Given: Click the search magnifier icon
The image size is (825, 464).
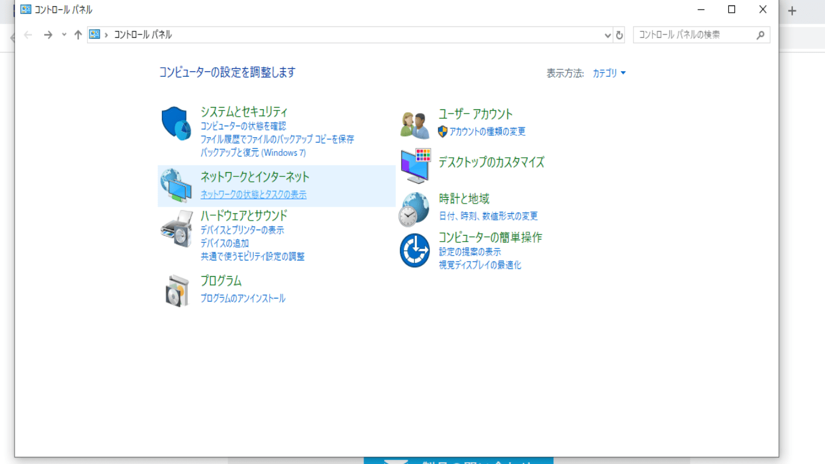Looking at the screenshot, I should 761,35.
